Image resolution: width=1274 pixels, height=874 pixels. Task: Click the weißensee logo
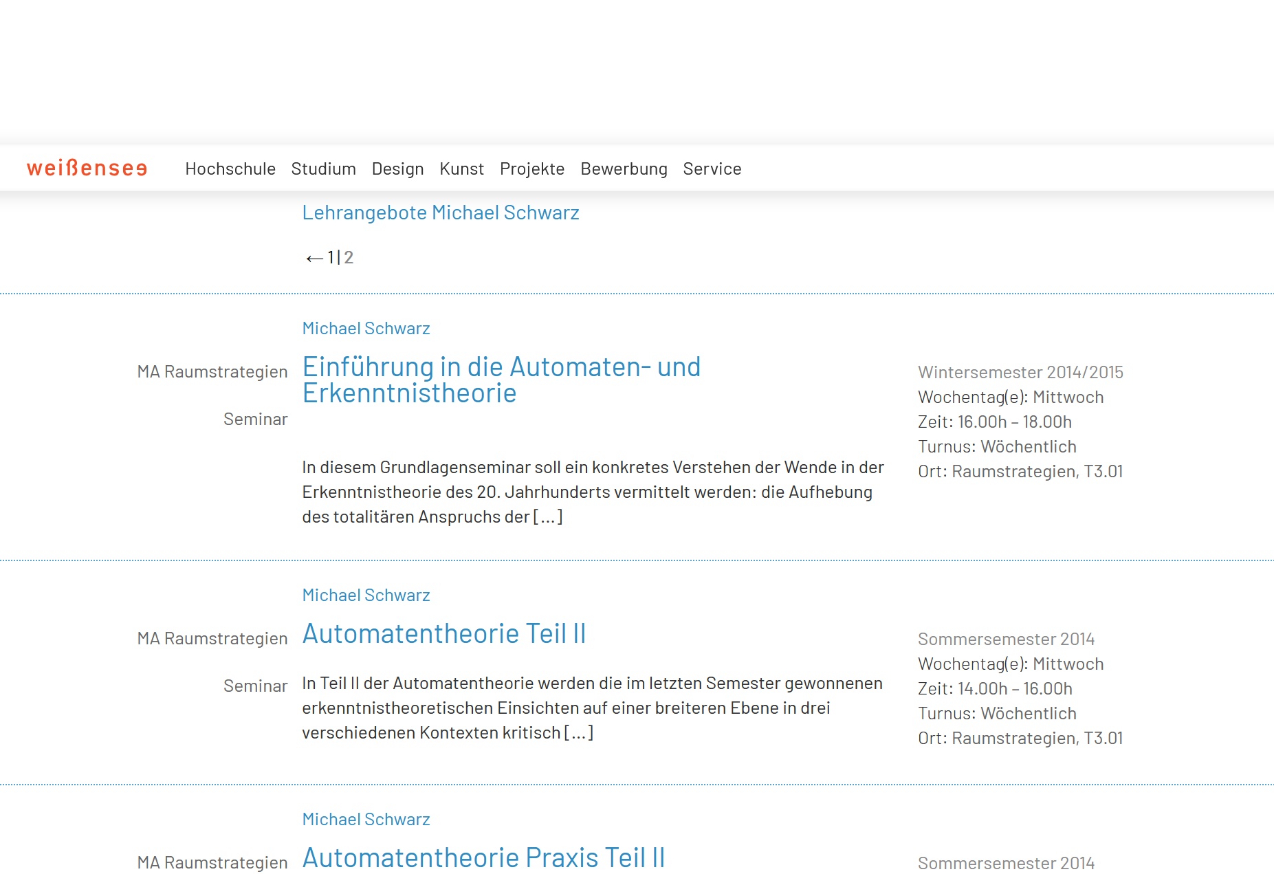[x=87, y=168]
